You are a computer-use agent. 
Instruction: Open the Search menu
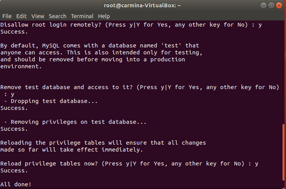tap(57, 16)
